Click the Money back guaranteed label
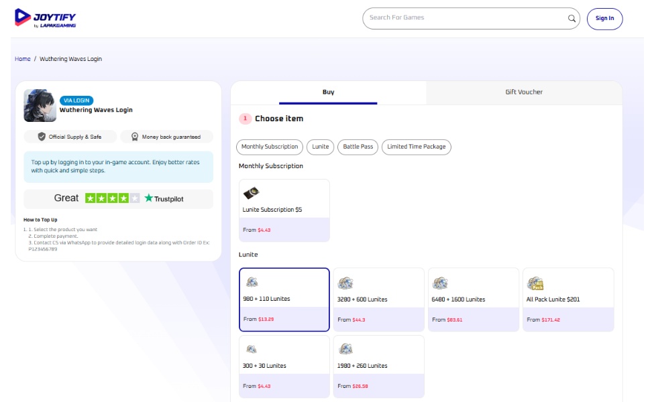The width and height of the screenshot is (654, 402). [x=171, y=137]
